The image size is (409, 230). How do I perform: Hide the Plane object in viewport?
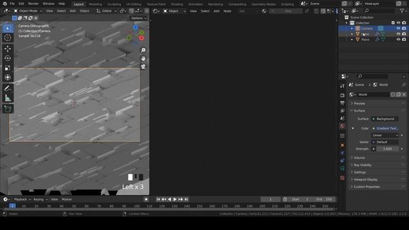point(398,40)
